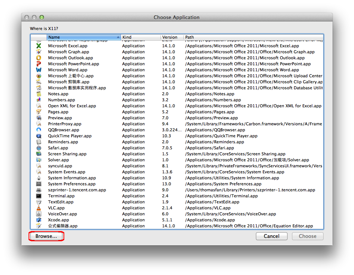Click the Kind column header

(x=141, y=37)
